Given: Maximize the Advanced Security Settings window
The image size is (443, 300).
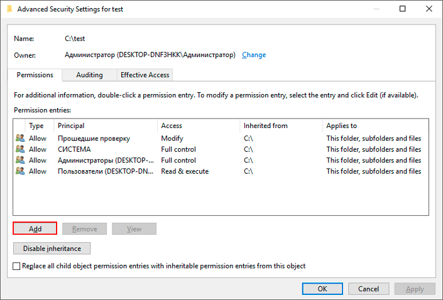Looking at the screenshot, I should click(x=402, y=9).
